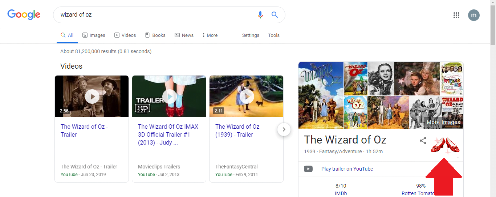Click the share icon in knowledge panel
The width and height of the screenshot is (496, 197).
pos(423,141)
